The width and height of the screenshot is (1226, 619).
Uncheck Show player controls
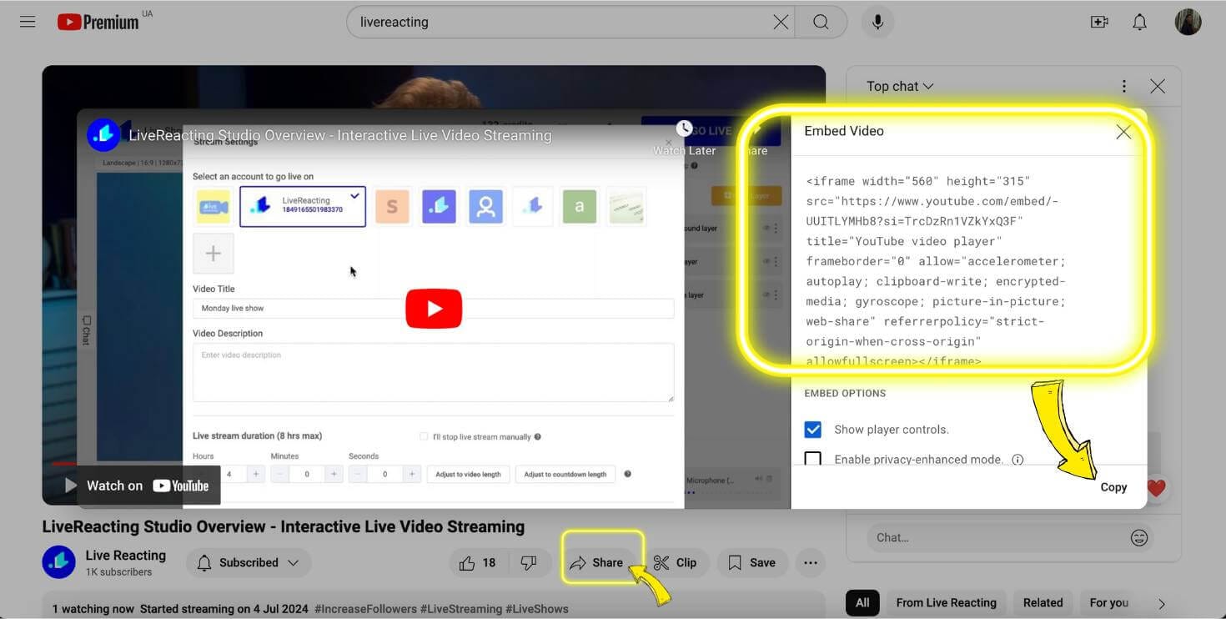tap(813, 429)
